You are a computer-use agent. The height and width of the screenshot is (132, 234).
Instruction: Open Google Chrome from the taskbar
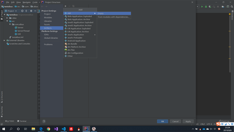[48, 129]
